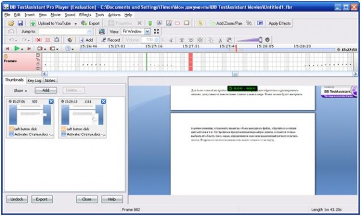Open the View Fit Window combo box
The width and height of the screenshot is (361, 216).
[x=136, y=31]
